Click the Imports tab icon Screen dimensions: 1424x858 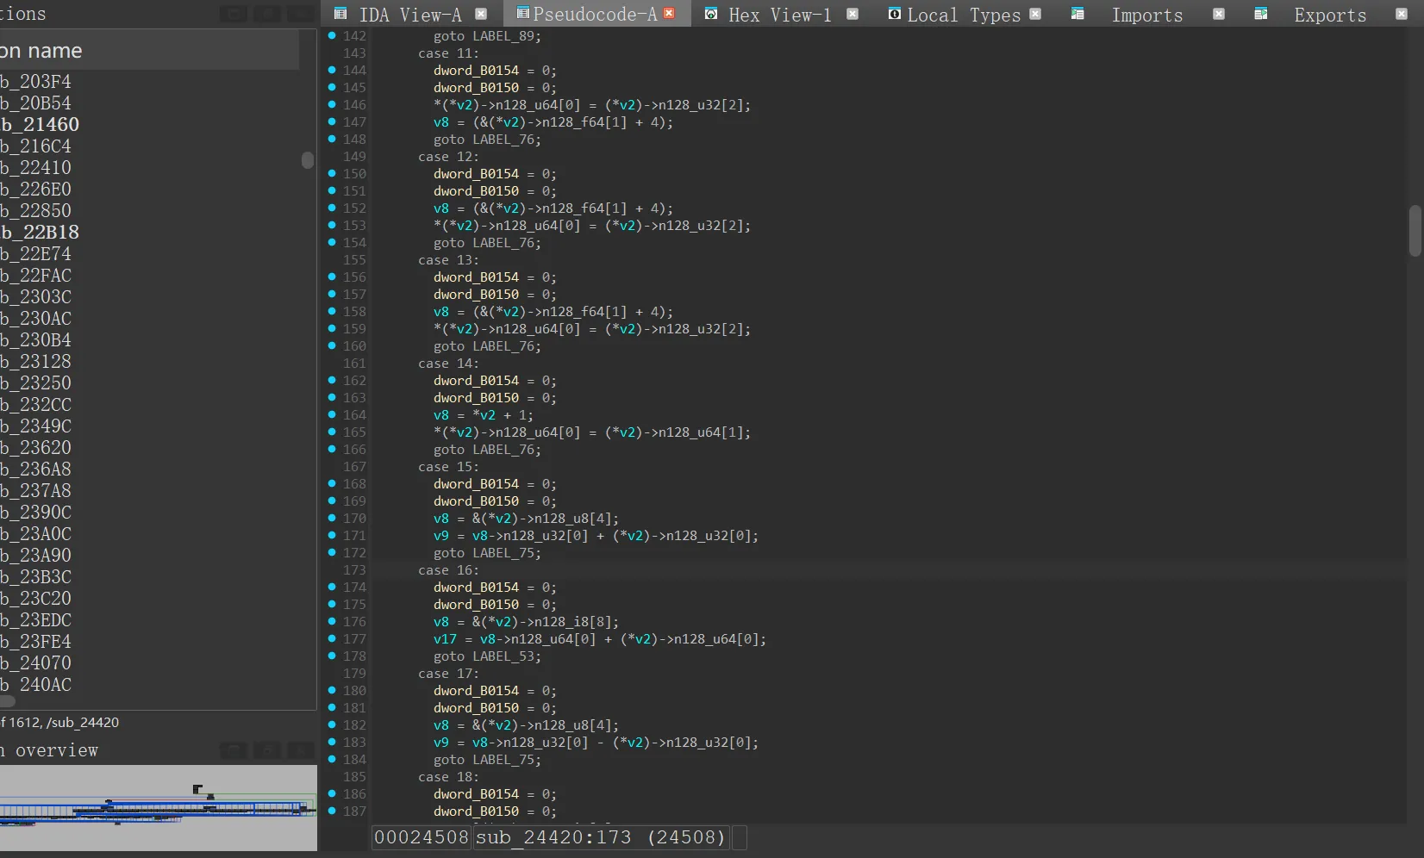(1077, 14)
